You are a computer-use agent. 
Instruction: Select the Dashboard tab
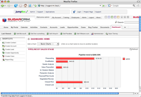116,27
